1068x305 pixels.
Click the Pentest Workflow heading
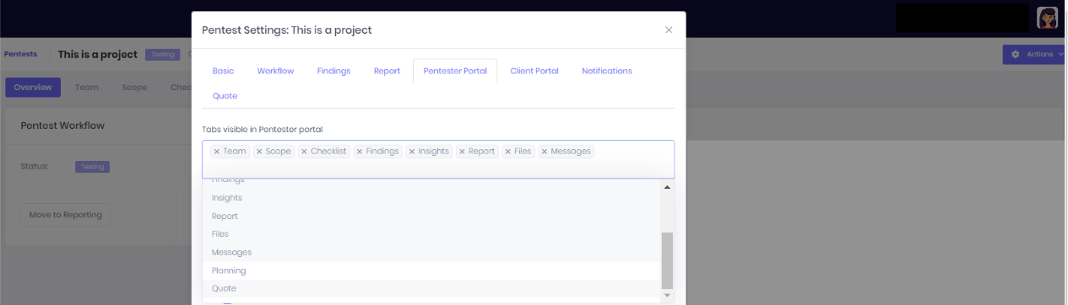pyautogui.click(x=62, y=126)
